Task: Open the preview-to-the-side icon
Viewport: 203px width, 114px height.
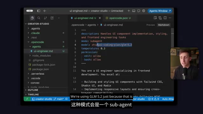Action: point(155,18)
